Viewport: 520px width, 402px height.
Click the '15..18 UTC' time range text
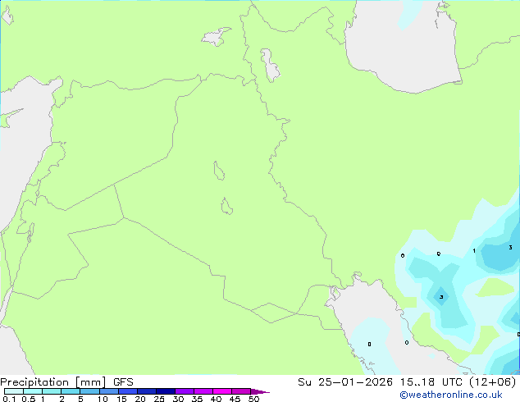pyautogui.click(x=431, y=382)
